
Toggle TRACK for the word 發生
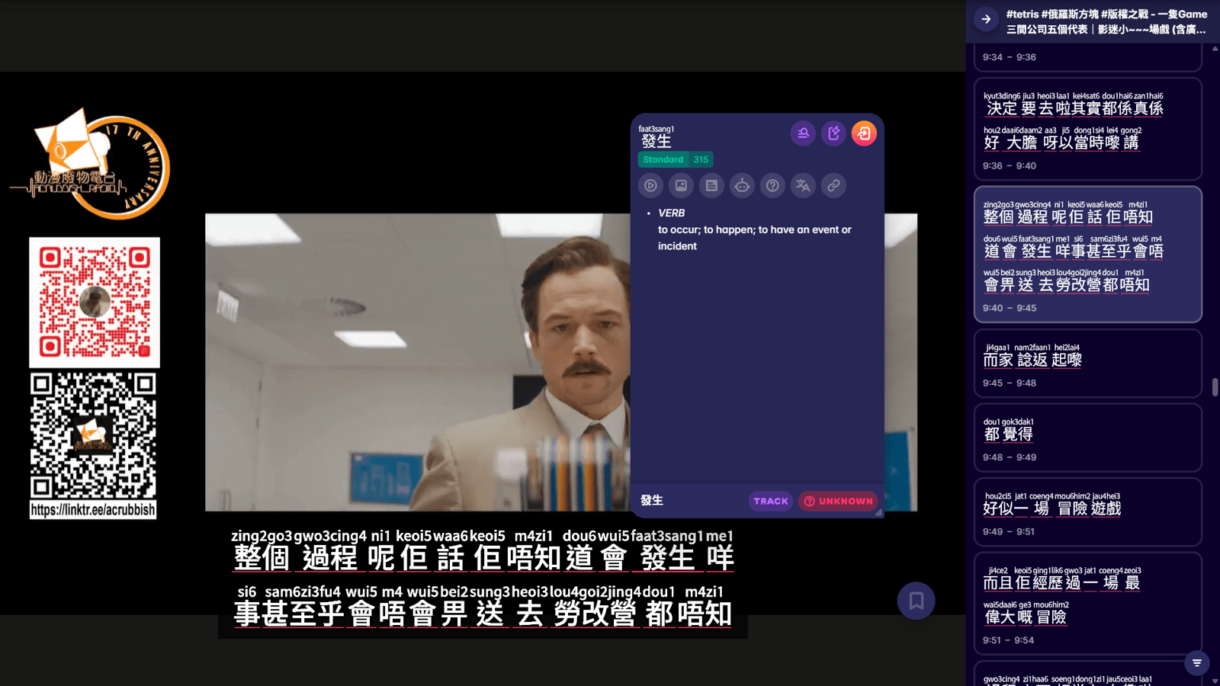click(x=770, y=501)
